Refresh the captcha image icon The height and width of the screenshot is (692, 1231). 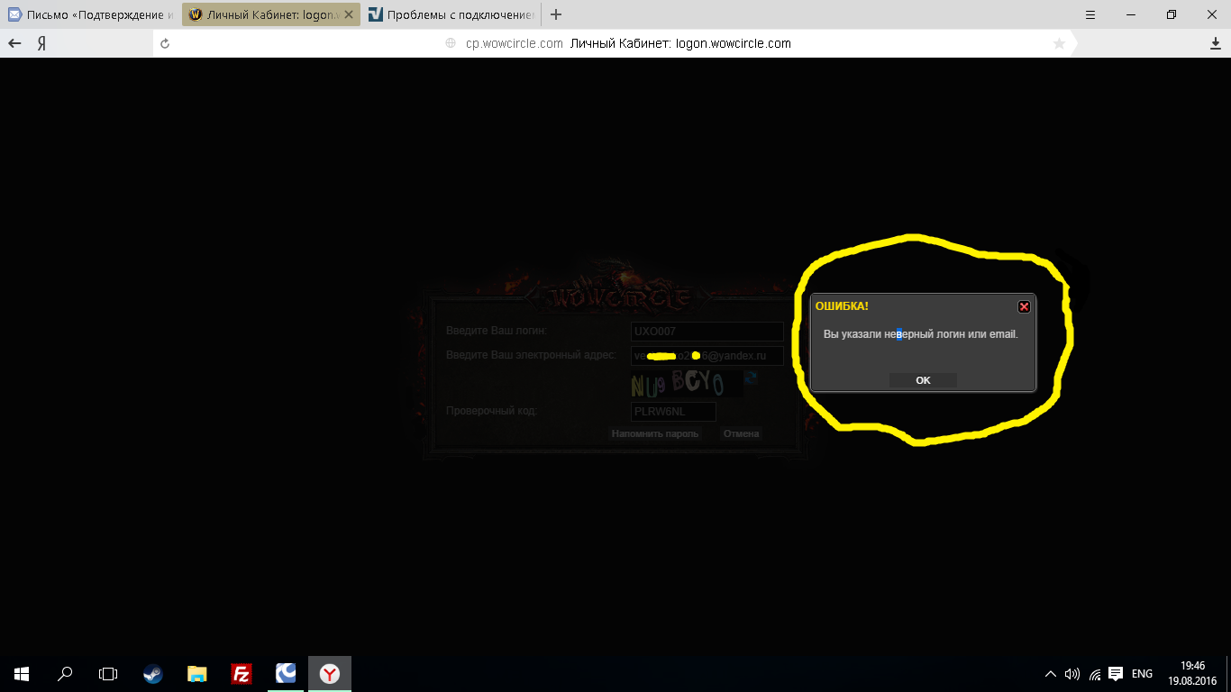point(751,379)
